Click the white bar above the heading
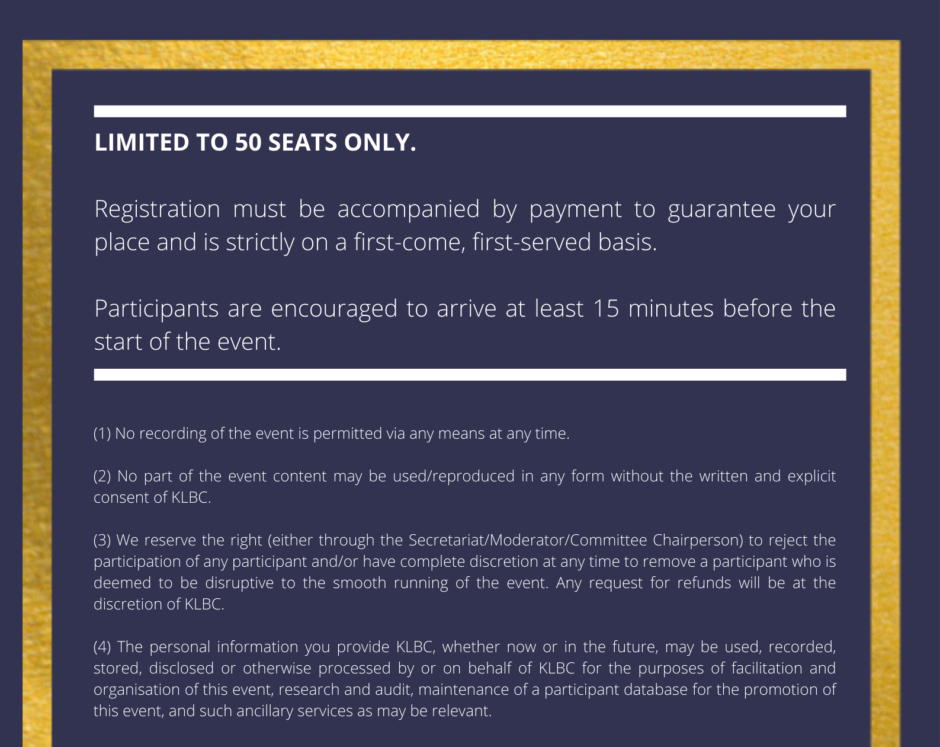The image size is (940, 747). [x=470, y=111]
